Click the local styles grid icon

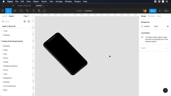tap(142, 37)
